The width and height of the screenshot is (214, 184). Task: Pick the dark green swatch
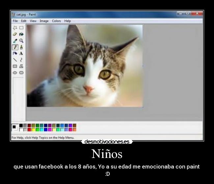[x=38, y=125]
